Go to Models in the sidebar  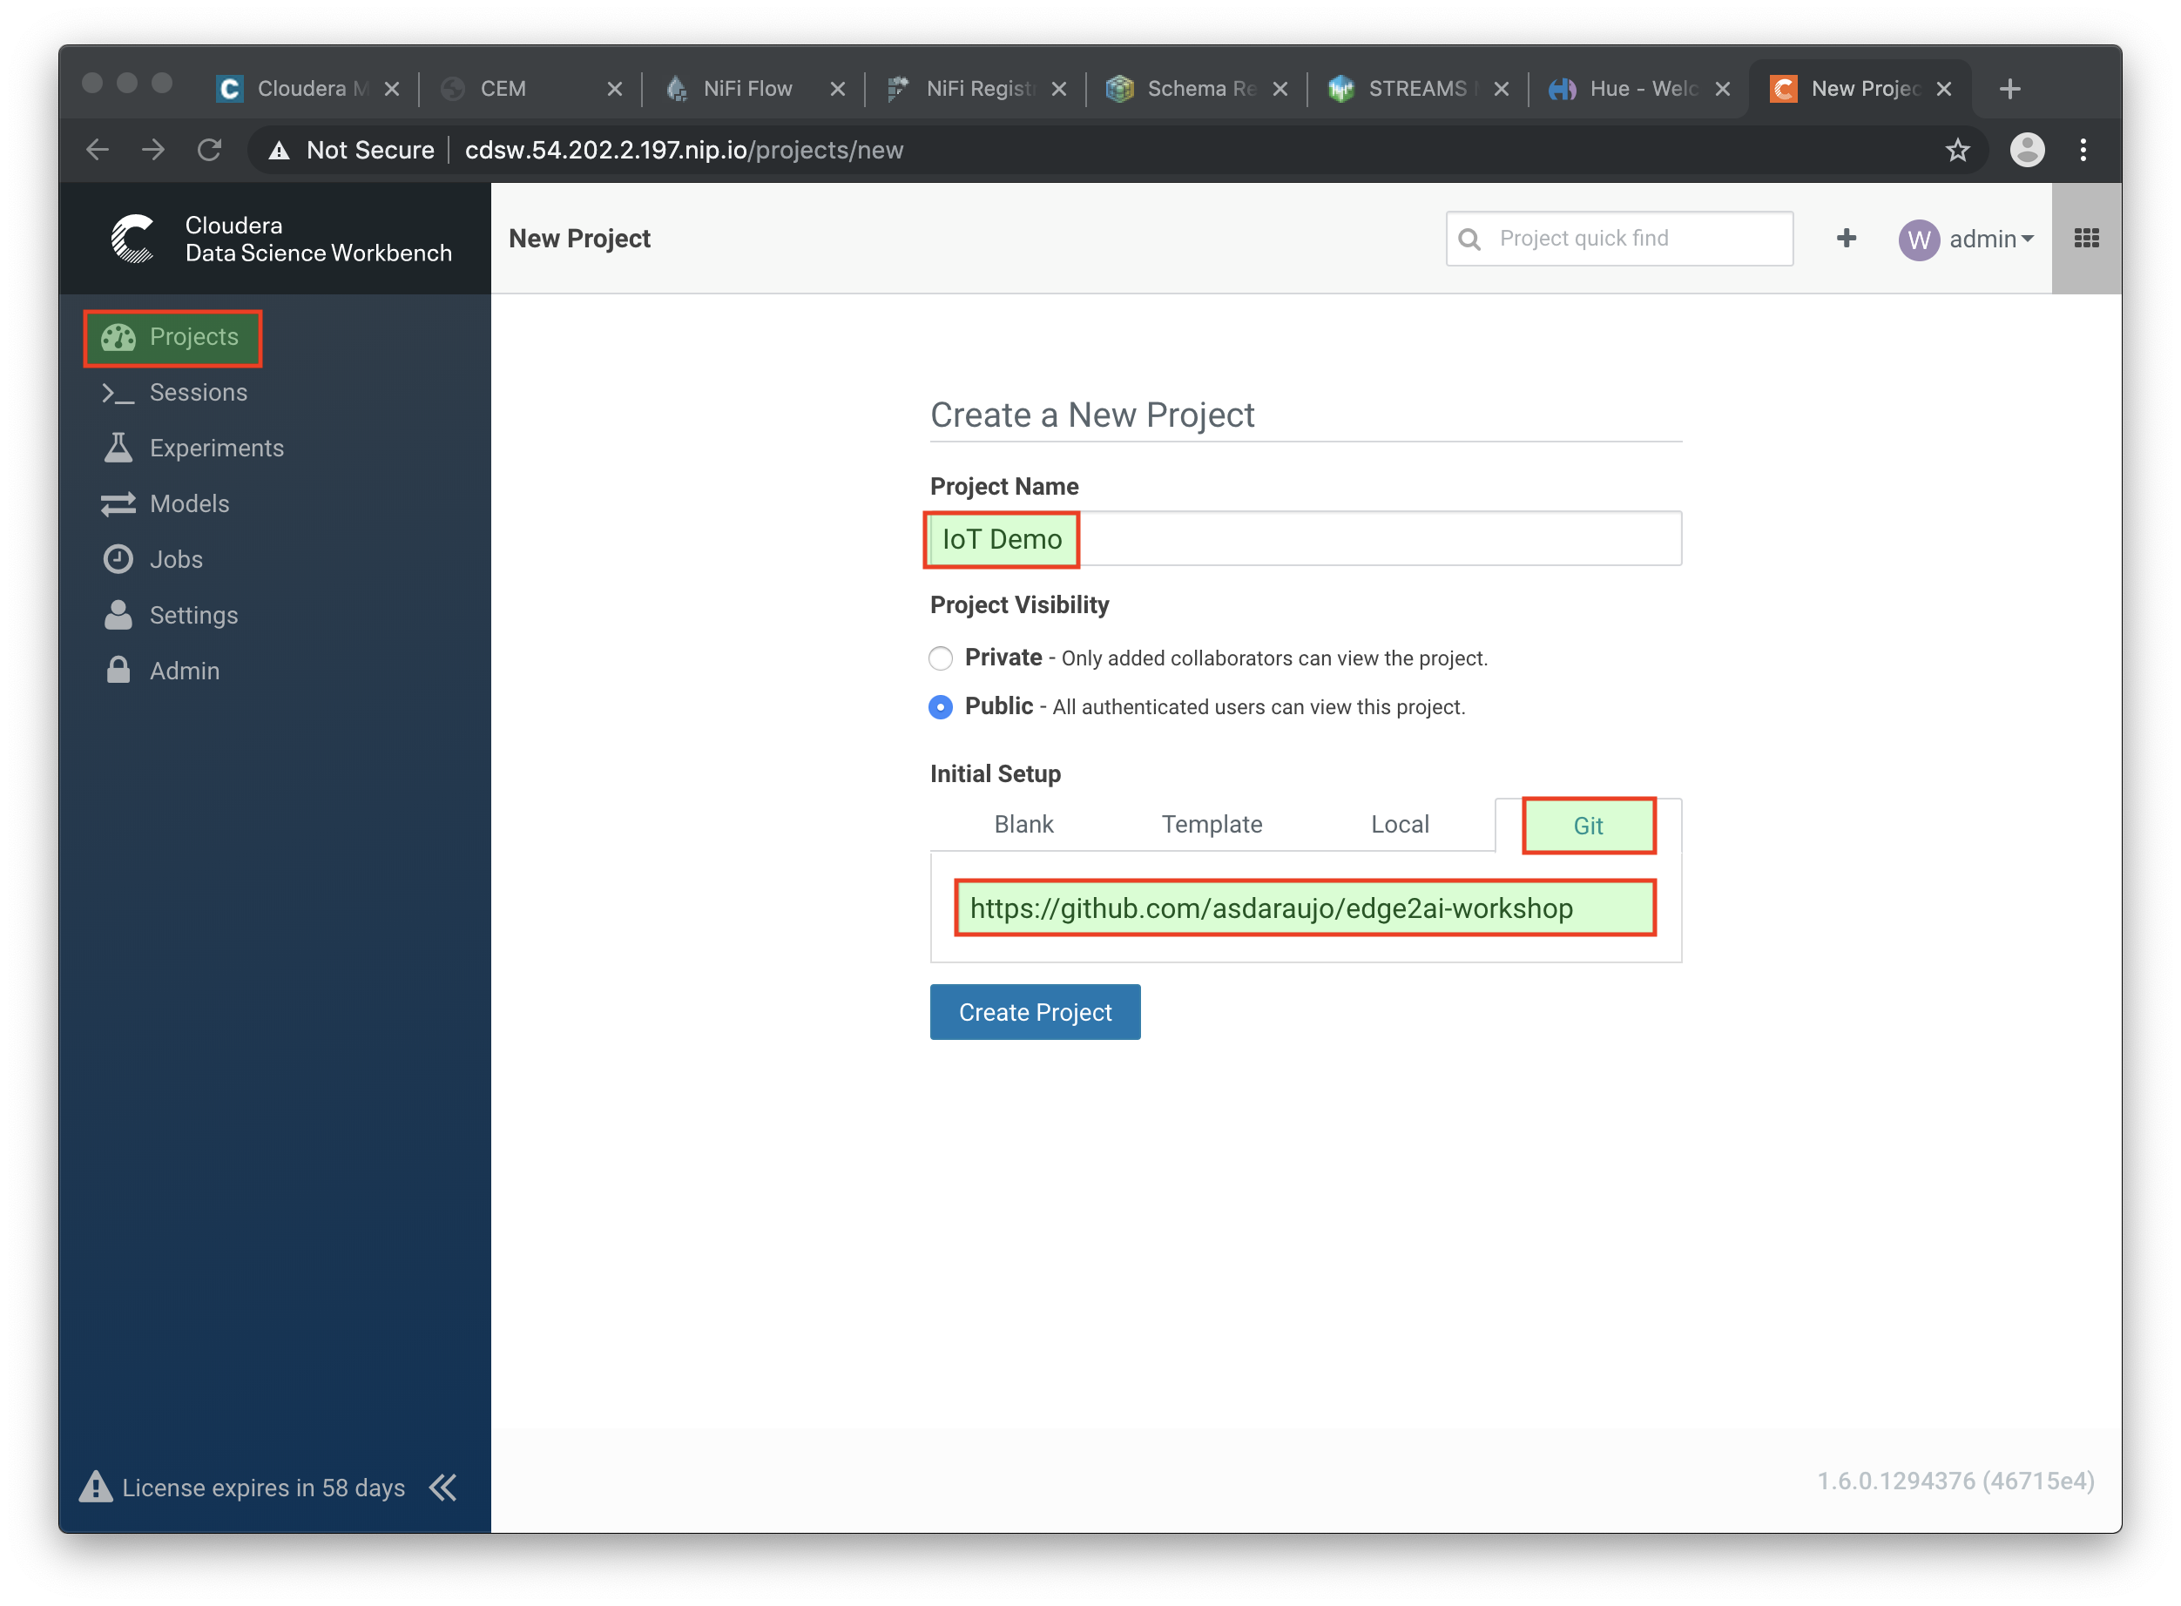click(x=189, y=503)
